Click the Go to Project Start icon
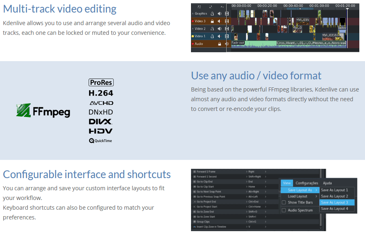 point(195,206)
